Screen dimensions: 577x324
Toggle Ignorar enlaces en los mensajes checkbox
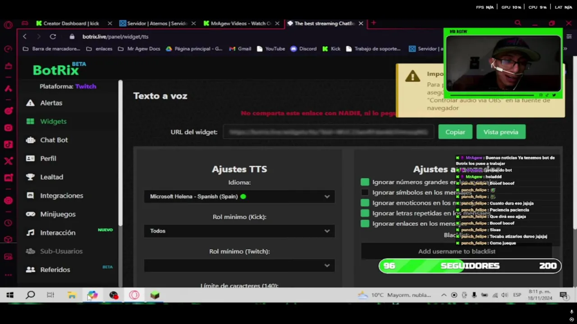pos(365,224)
